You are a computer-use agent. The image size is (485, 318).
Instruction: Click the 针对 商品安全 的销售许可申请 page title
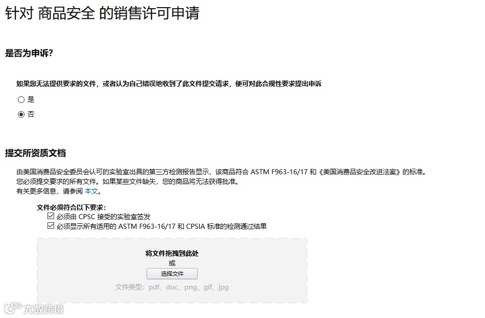(103, 13)
